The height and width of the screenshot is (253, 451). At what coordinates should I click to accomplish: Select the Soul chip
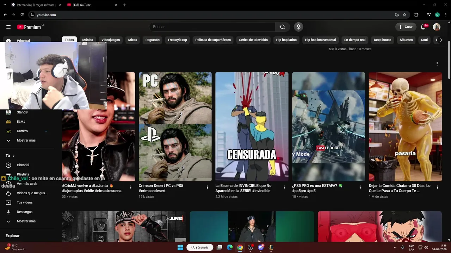(x=425, y=40)
